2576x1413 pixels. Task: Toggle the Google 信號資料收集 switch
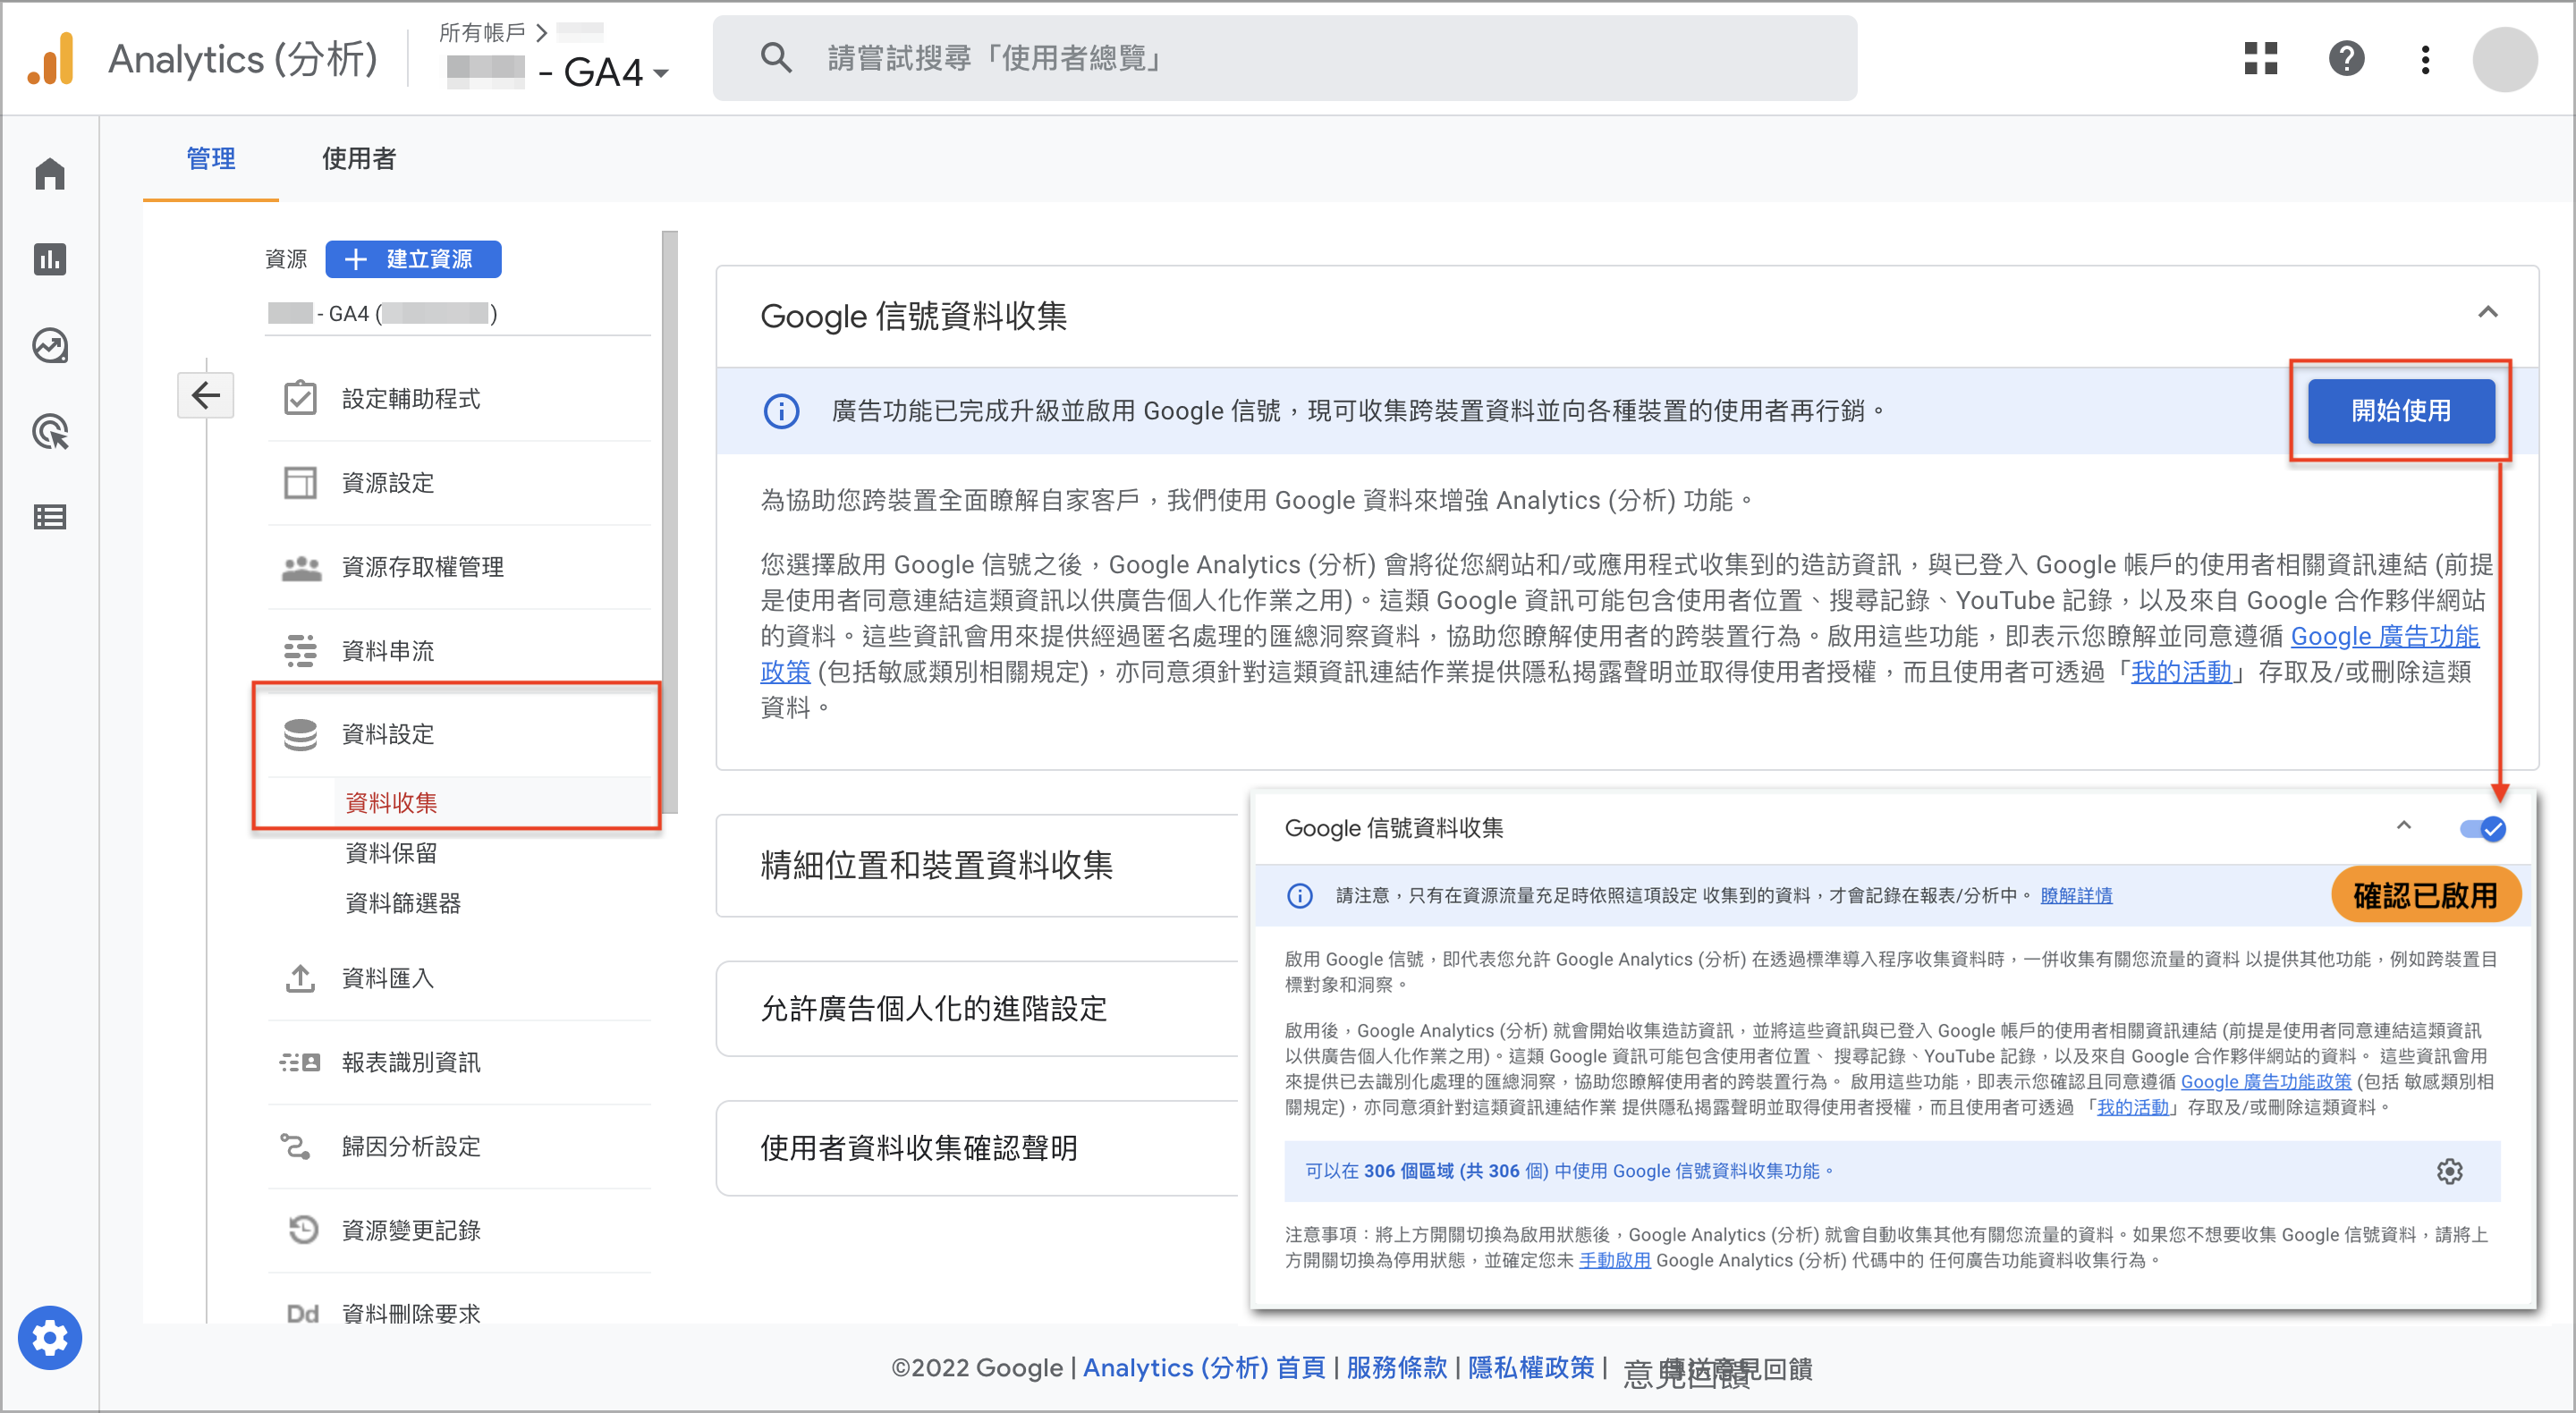pos(2482,829)
